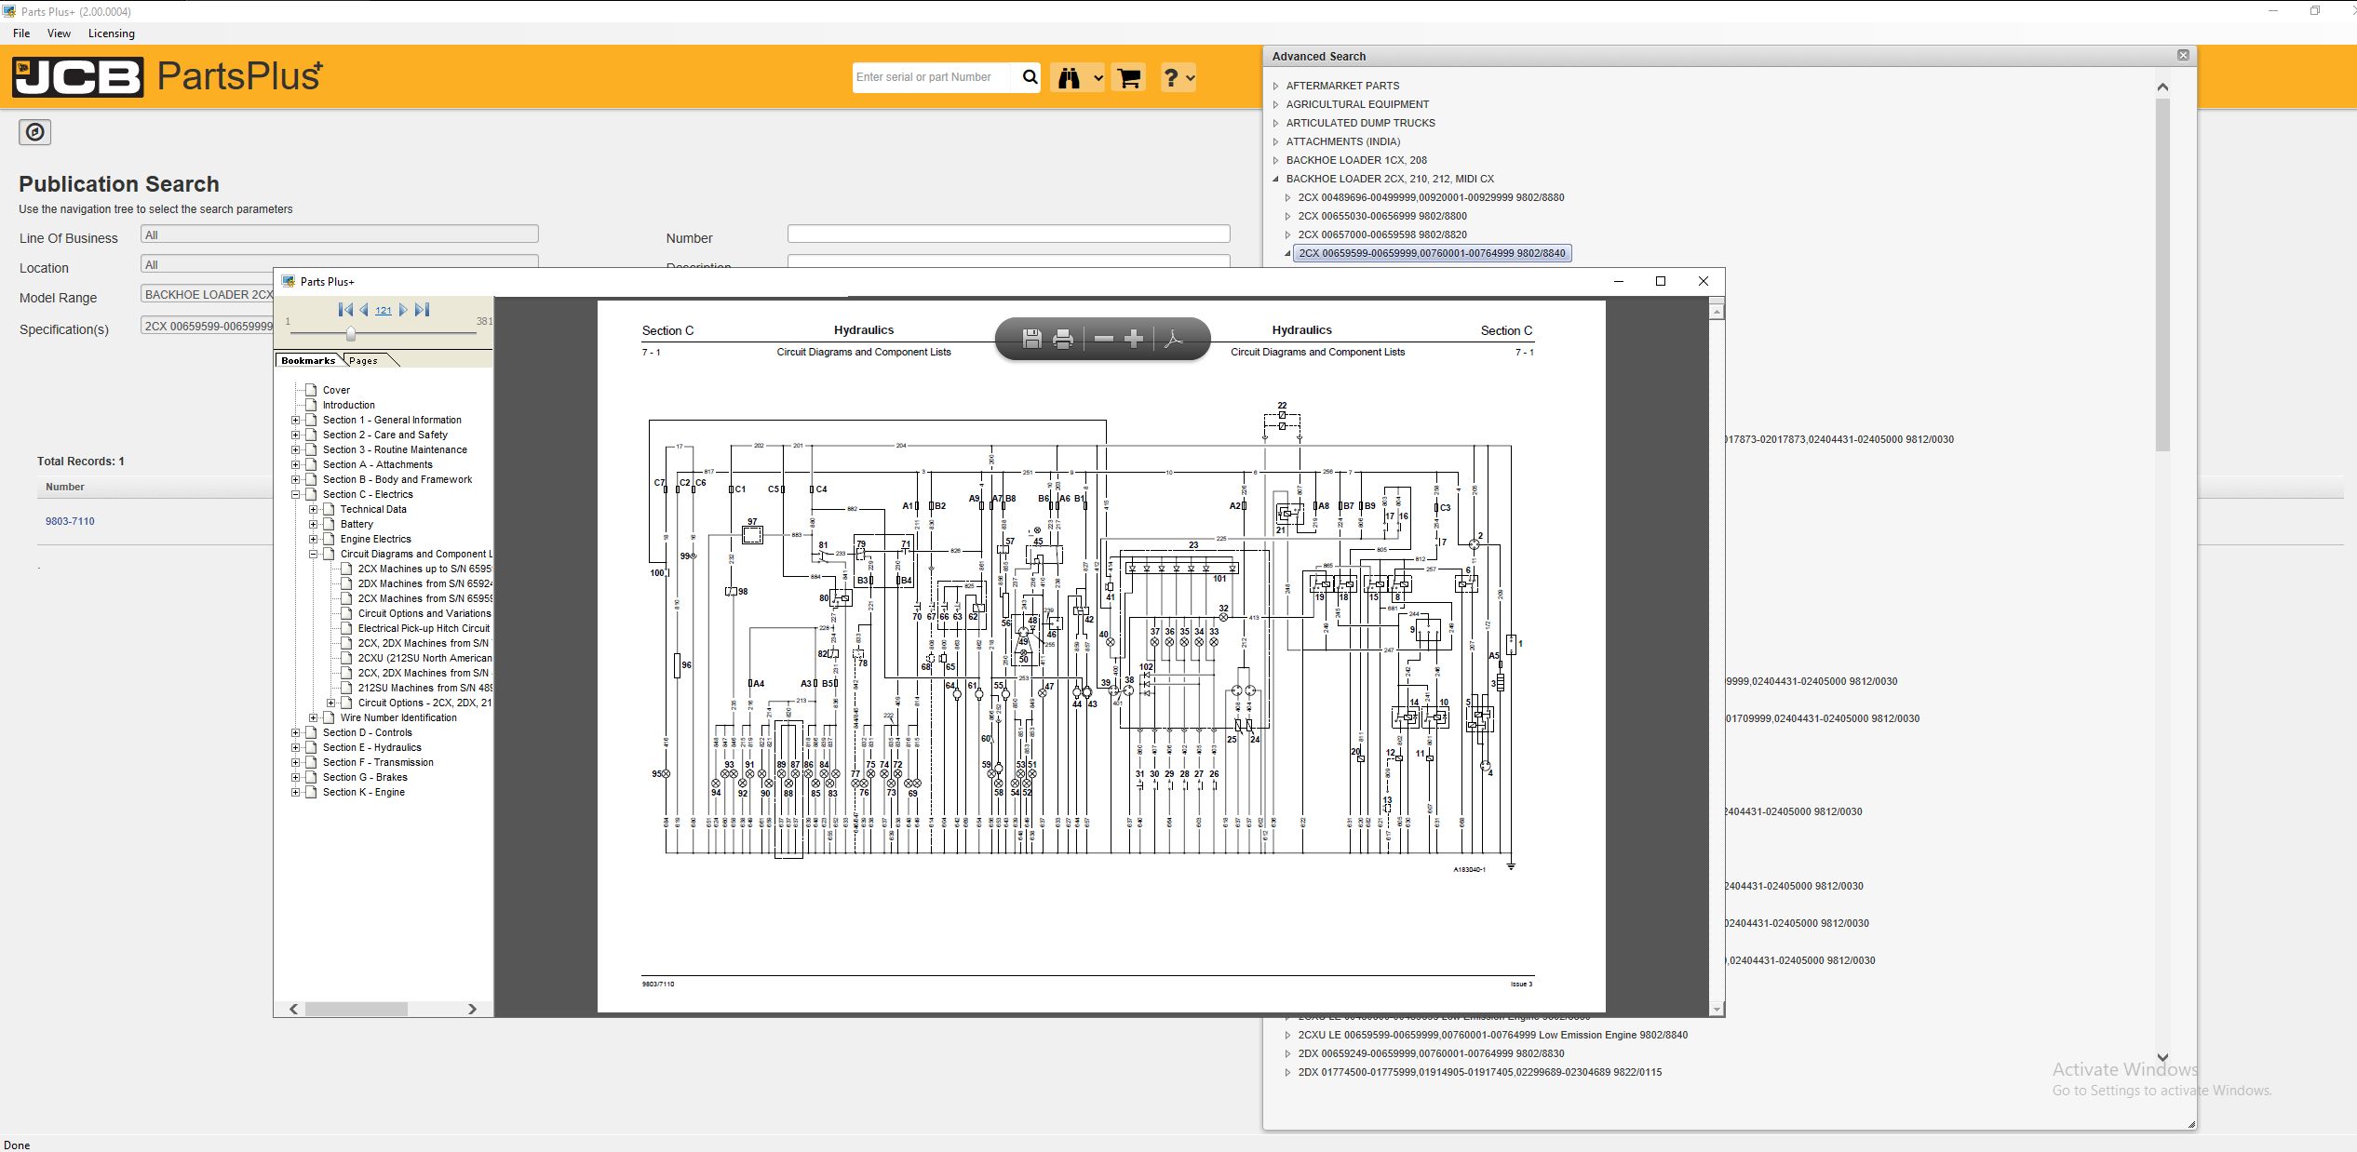Open the document with the Adobe Acrobat icon

(1174, 339)
